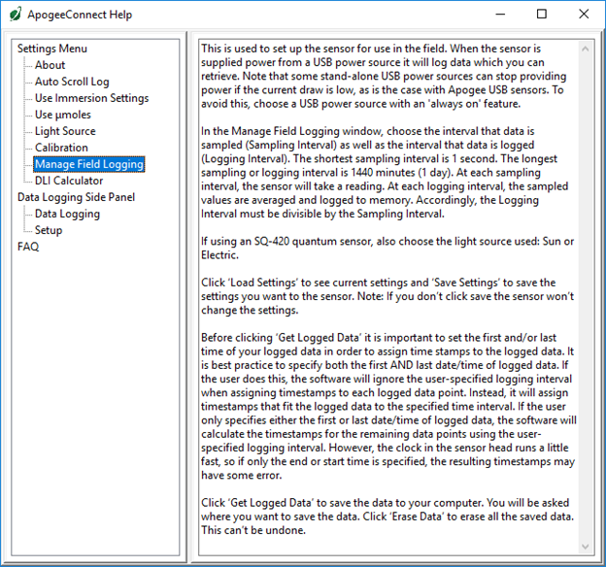The height and width of the screenshot is (567, 606).
Task: Open the Auto Scroll Log topic
Action: tap(72, 82)
